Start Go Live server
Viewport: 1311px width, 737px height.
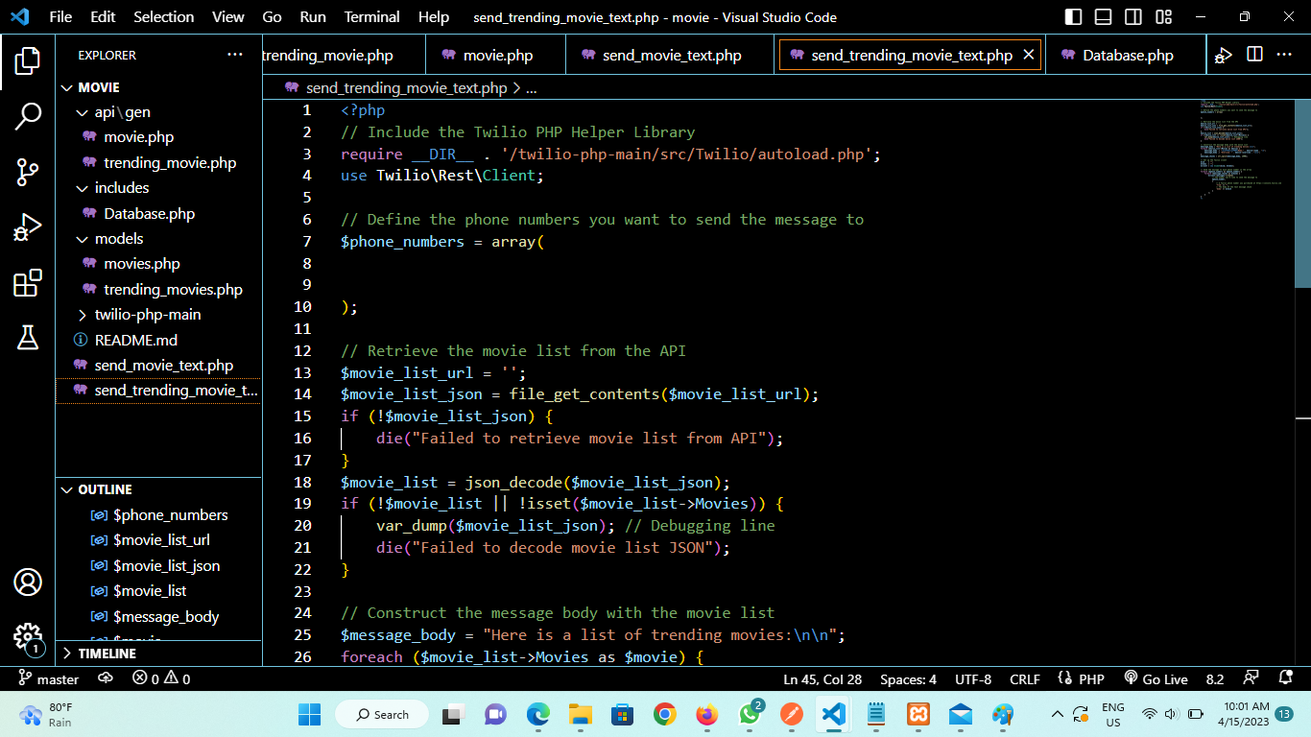click(x=1156, y=678)
